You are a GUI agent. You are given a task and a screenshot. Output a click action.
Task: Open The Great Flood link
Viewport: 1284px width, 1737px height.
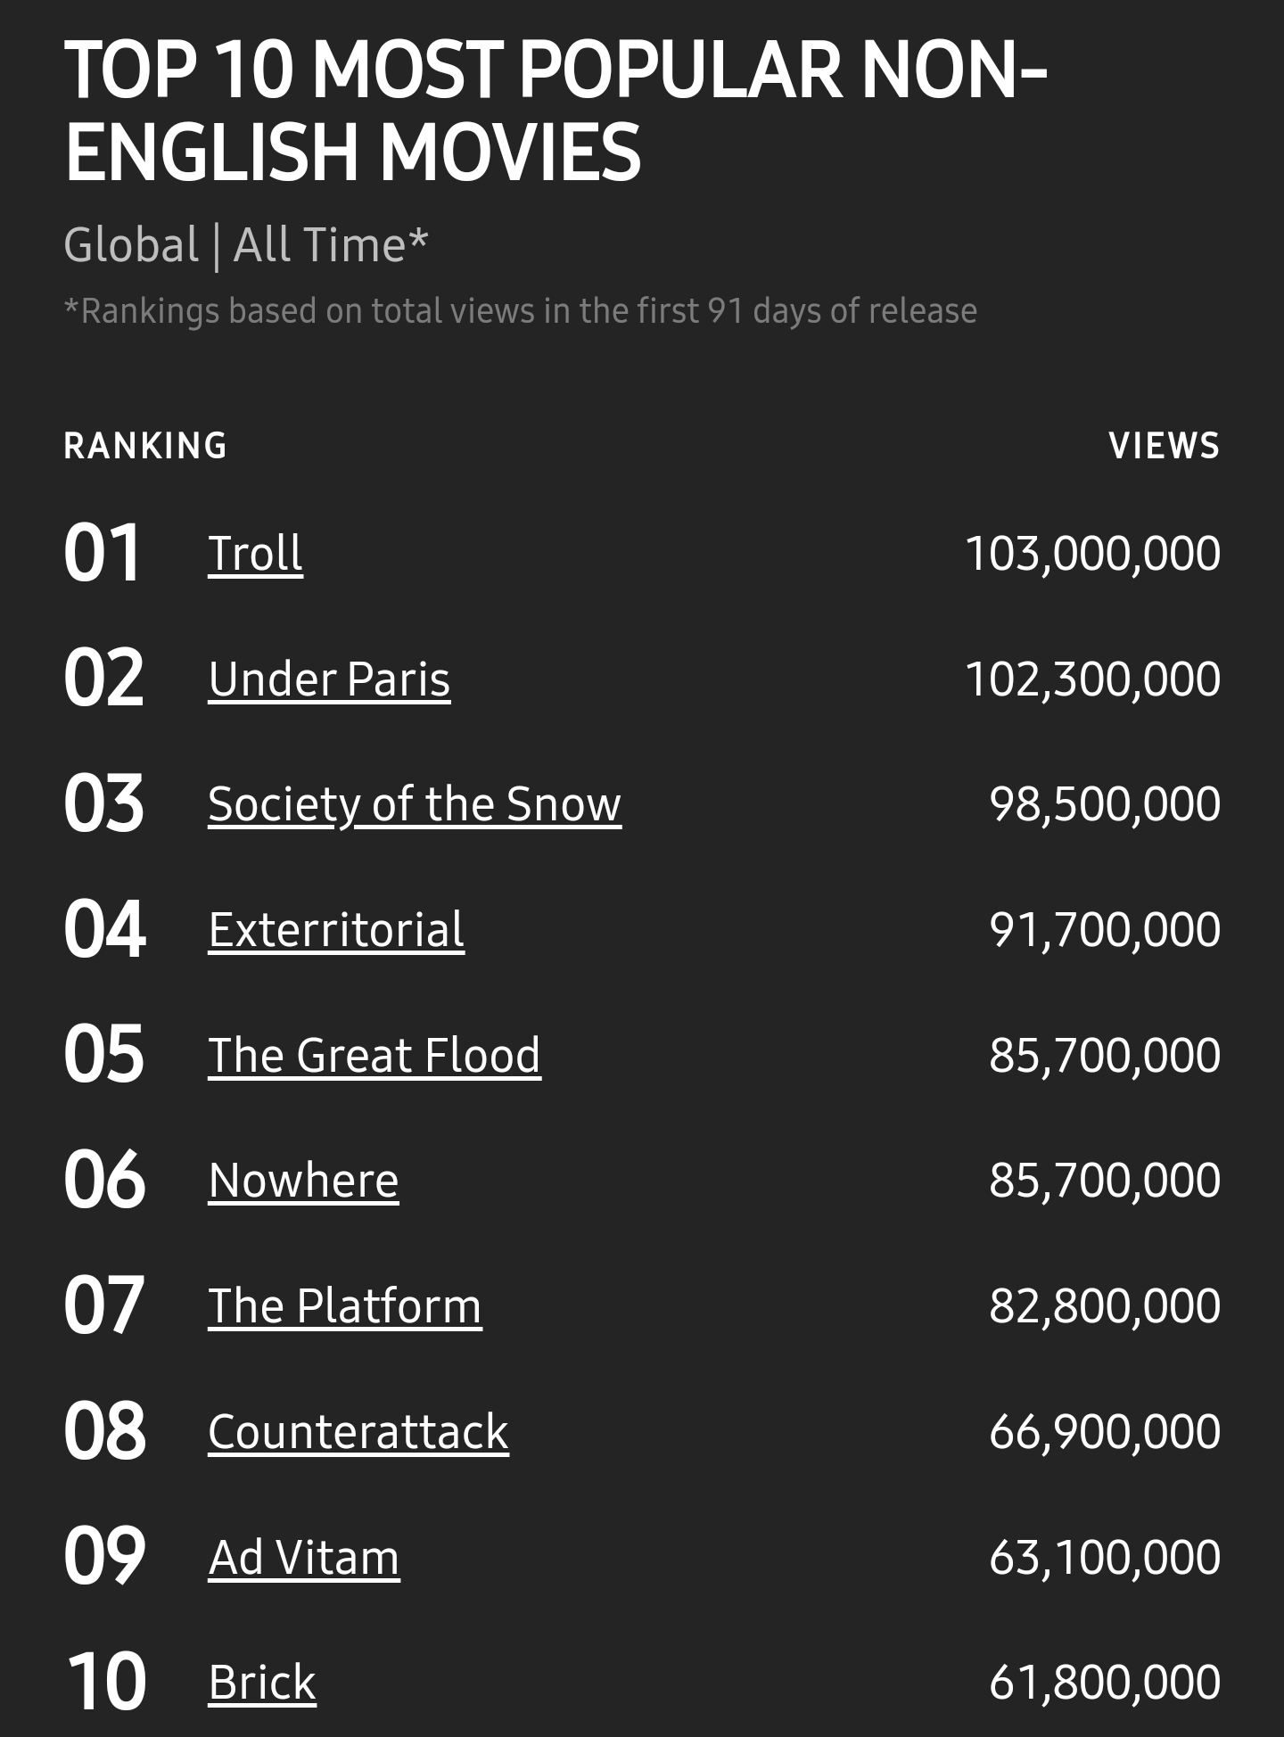[x=374, y=1056]
